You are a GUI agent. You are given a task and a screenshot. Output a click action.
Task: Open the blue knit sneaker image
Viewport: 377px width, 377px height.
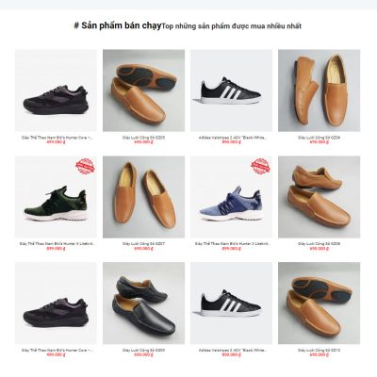(x=231, y=197)
